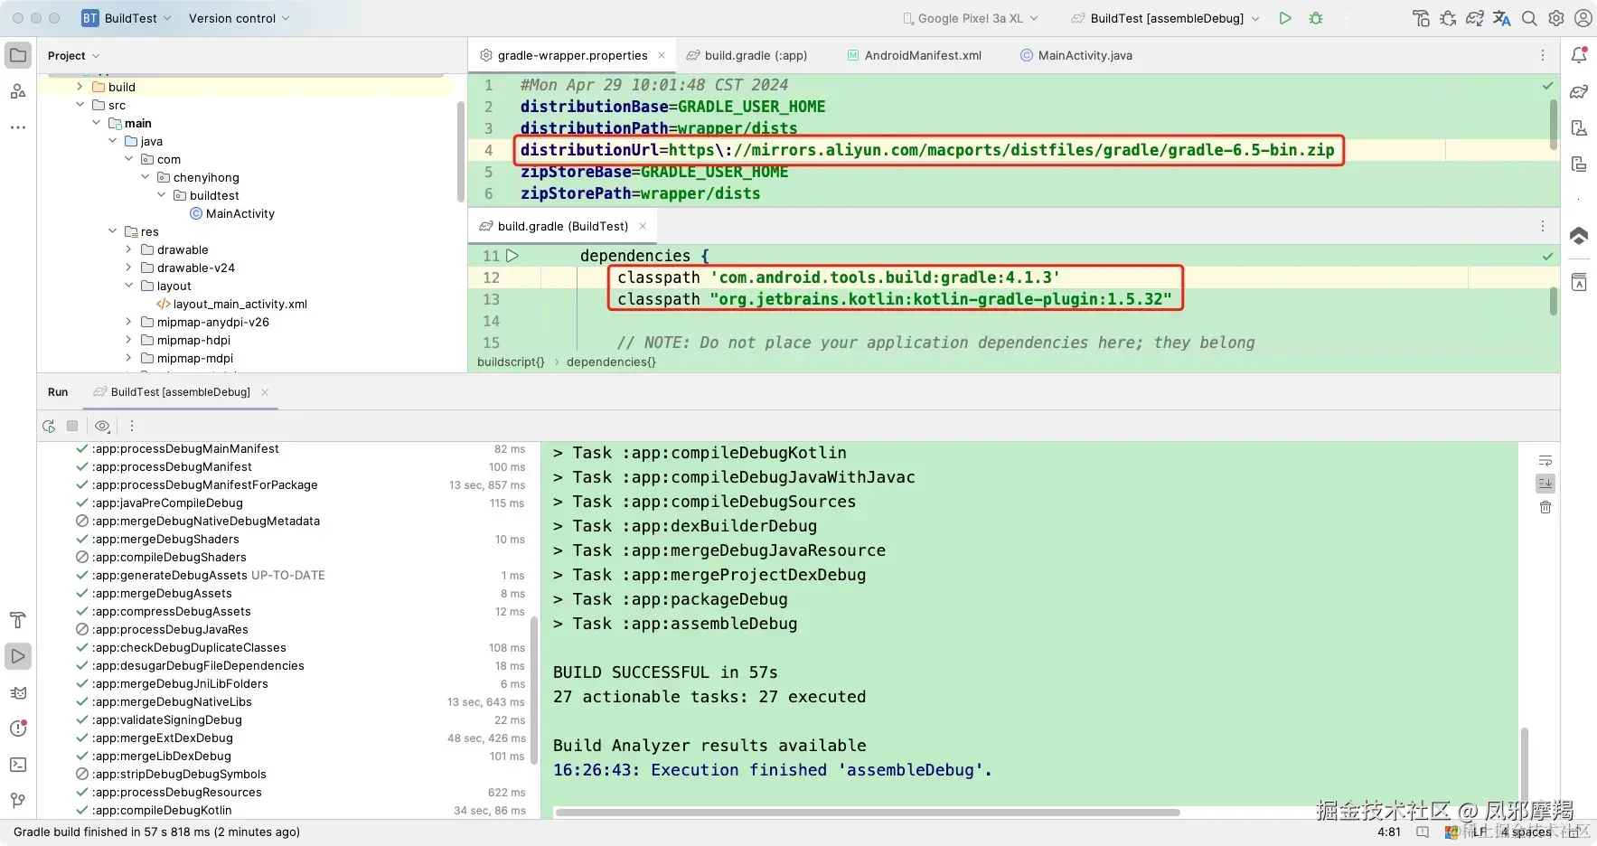Click the gradle-wrapper editor vertical scrollbar
This screenshot has height=846, width=1597.
click(x=1554, y=124)
